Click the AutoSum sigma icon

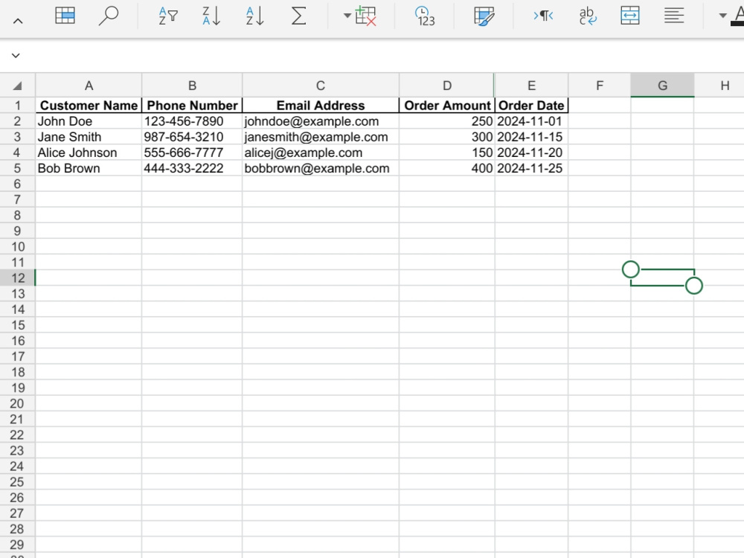coord(298,16)
